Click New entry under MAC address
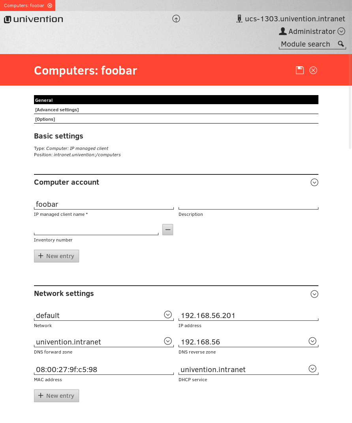The image size is (352, 423). pos(56,396)
